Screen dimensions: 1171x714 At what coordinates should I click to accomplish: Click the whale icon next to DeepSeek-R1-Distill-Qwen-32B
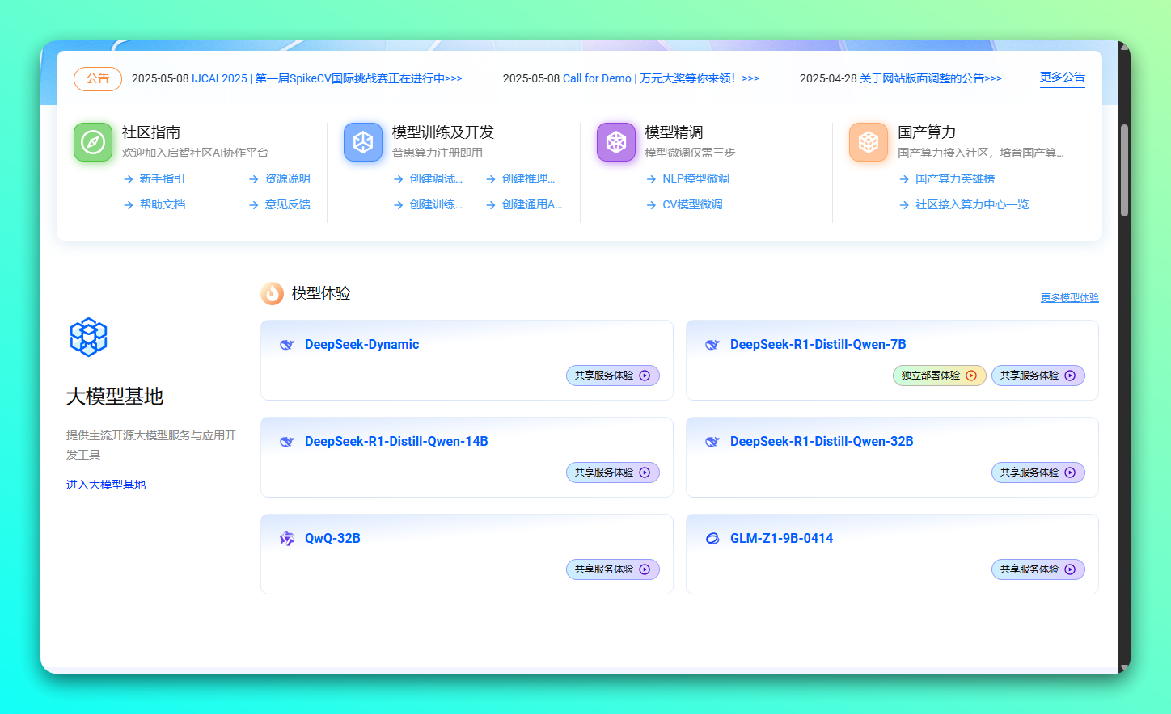pyautogui.click(x=712, y=442)
